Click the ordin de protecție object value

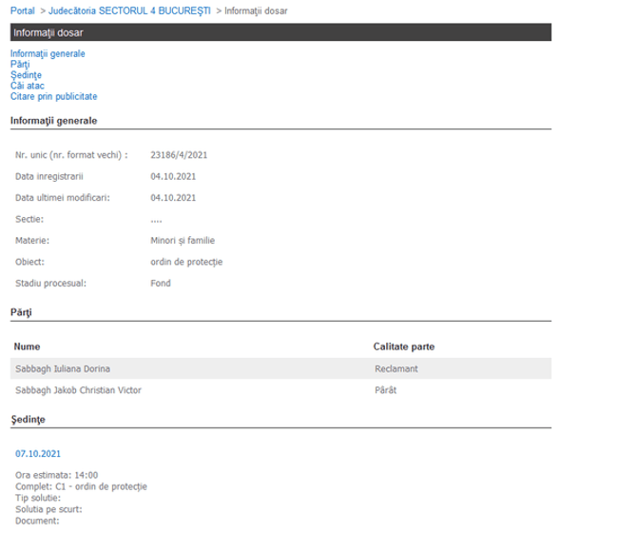point(186,262)
